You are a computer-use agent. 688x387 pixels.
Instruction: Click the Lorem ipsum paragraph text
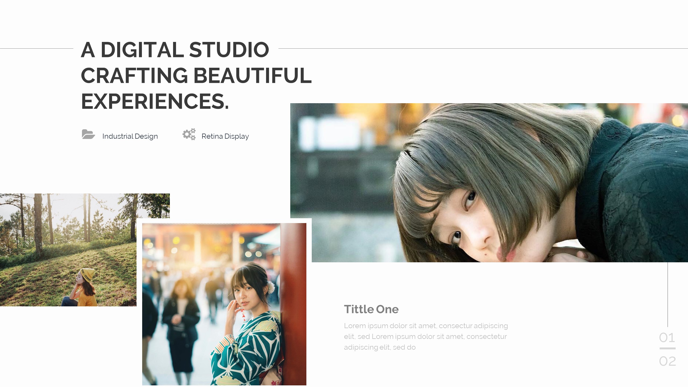pyautogui.click(x=426, y=336)
